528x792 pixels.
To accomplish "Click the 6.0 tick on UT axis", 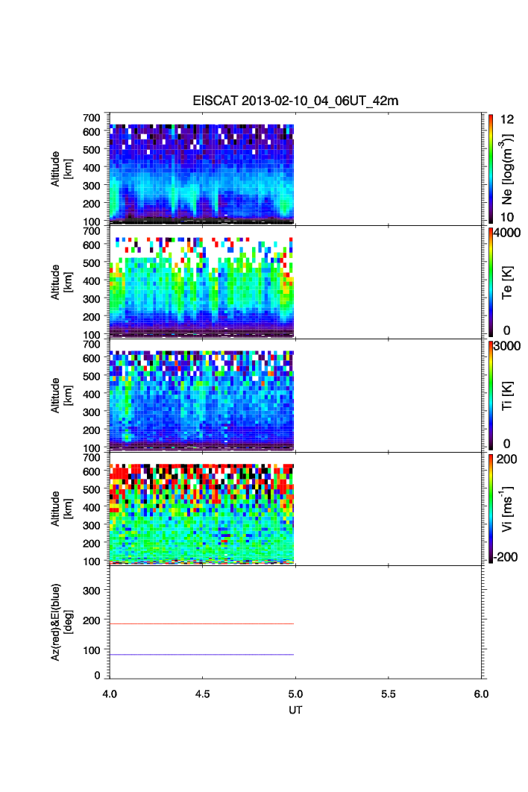I will coord(481,694).
